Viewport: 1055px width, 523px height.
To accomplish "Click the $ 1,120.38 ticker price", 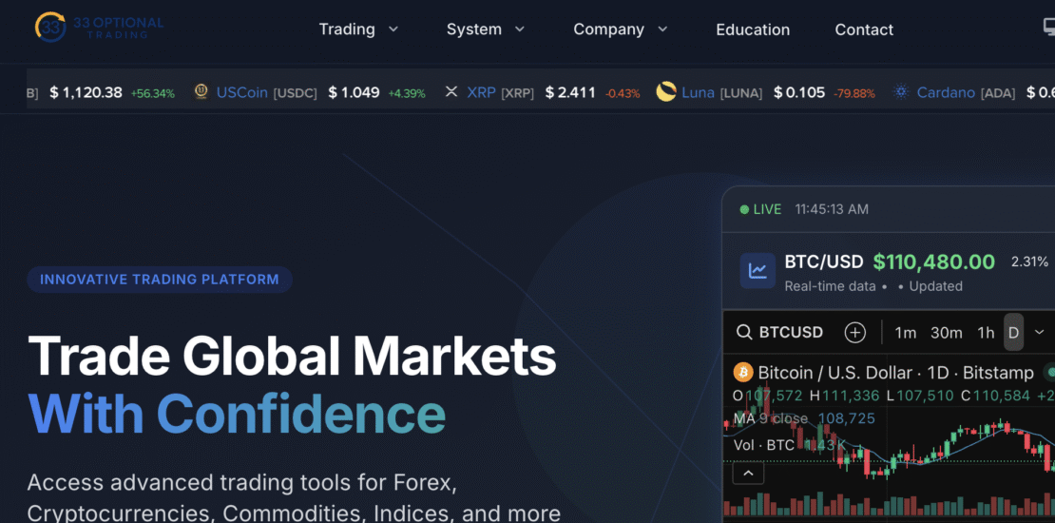I will click(86, 93).
